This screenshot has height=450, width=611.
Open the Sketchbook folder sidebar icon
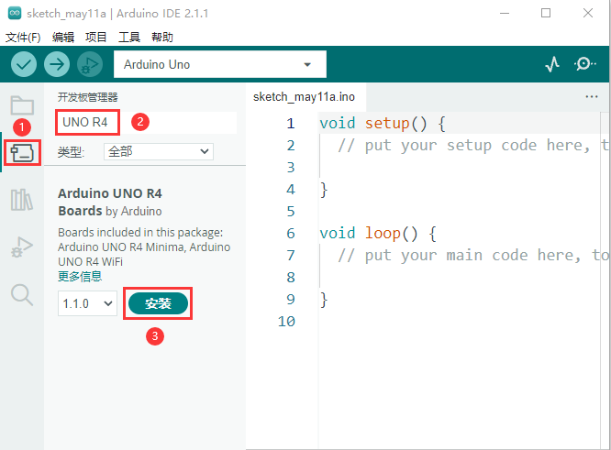coord(22,105)
